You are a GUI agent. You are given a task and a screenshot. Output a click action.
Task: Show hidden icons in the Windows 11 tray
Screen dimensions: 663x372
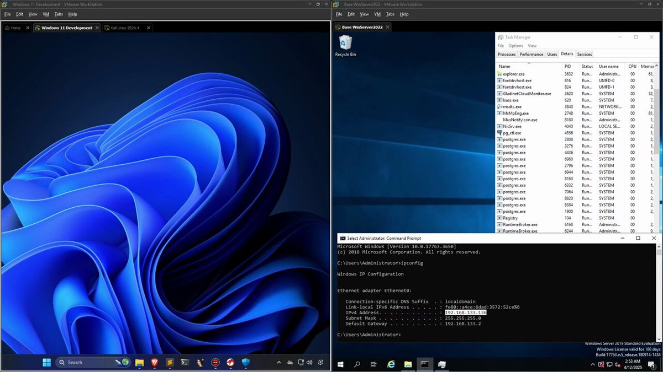pyautogui.click(x=279, y=362)
